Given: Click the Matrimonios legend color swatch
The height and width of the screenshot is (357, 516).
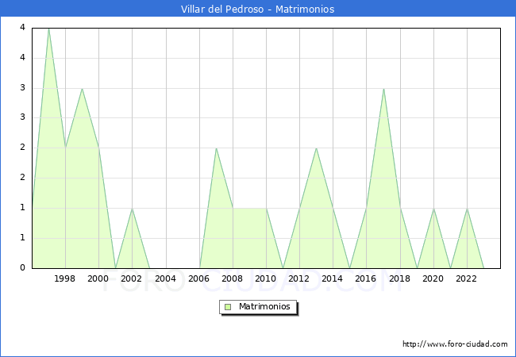Looking at the screenshot, I should point(228,307).
